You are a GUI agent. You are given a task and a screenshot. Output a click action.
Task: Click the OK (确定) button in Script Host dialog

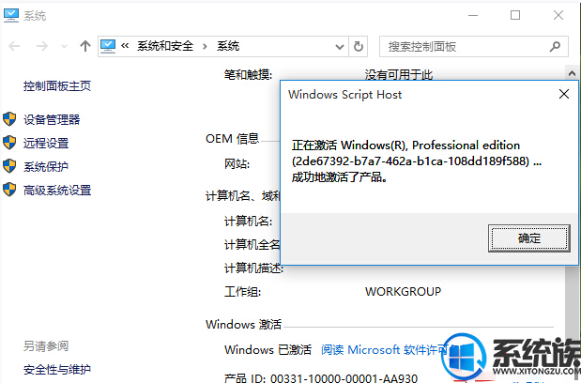coord(528,238)
